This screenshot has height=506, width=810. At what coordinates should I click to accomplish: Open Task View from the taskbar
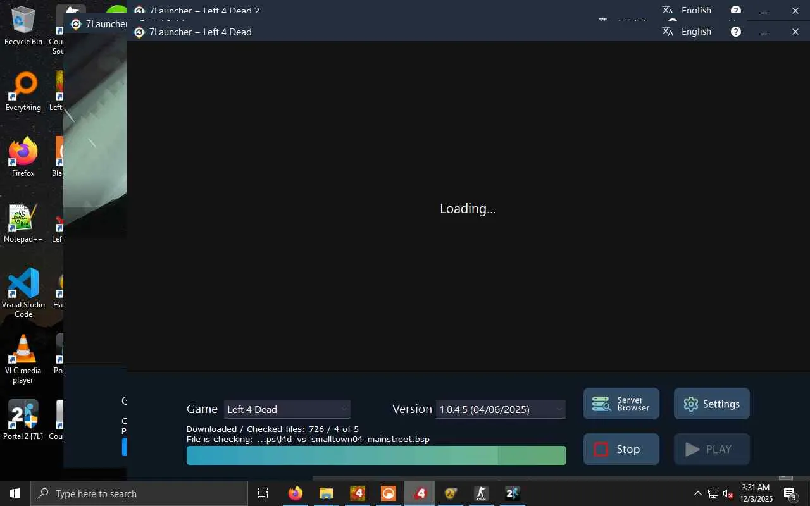(x=263, y=493)
